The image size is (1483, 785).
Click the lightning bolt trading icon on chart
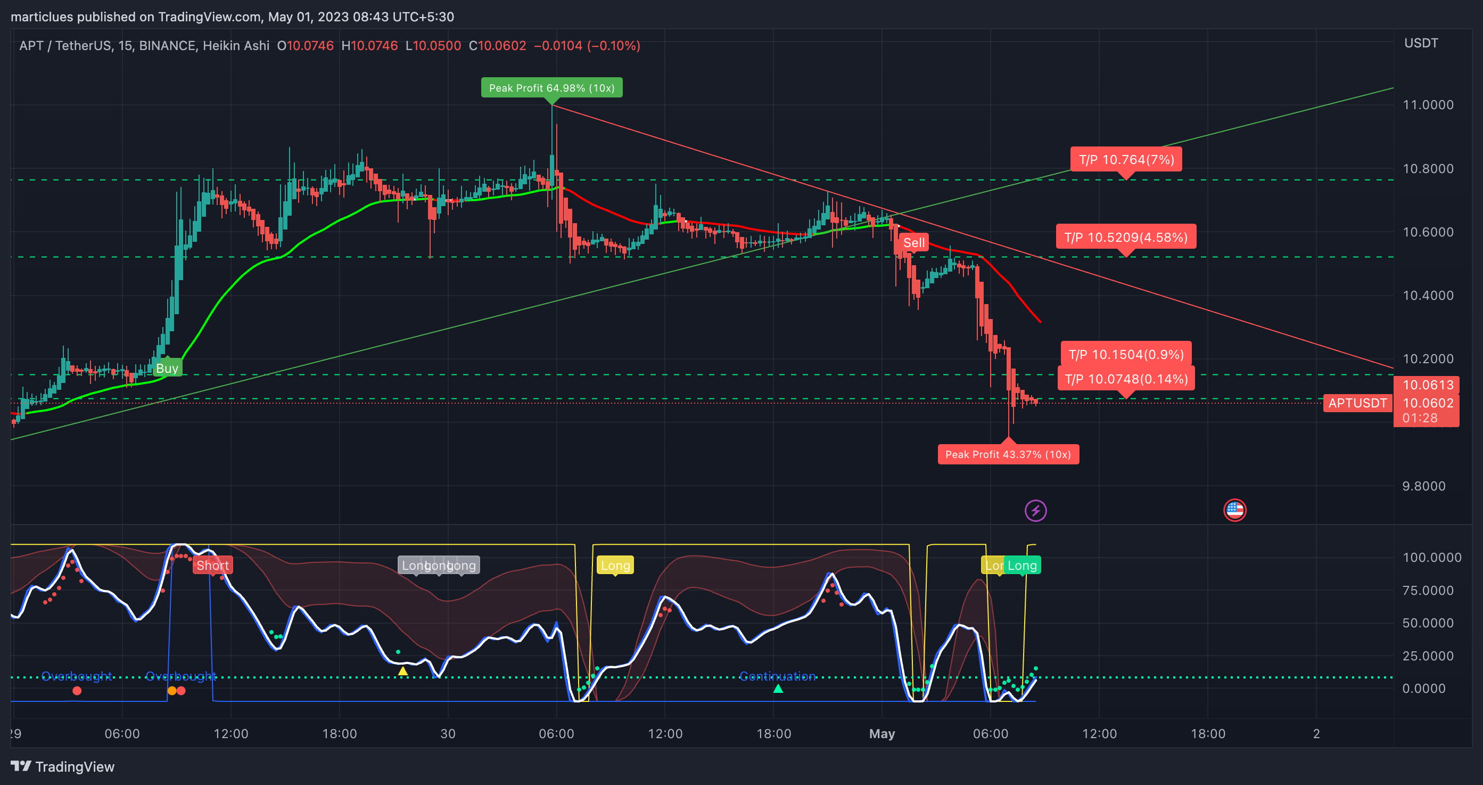1036,510
